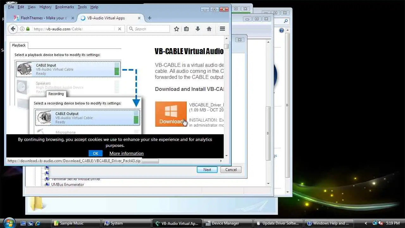Switch to Update Driver Software taskbar button
The height and width of the screenshot is (228, 405).
278,223
